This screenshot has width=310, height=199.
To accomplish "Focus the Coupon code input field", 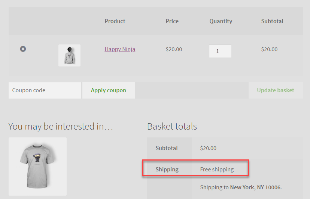I will (45, 90).
